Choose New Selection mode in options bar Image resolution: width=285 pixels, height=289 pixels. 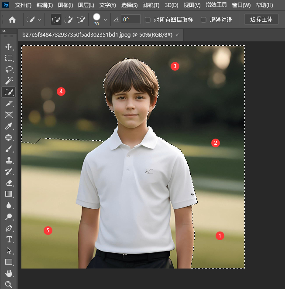tap(56, 20)
